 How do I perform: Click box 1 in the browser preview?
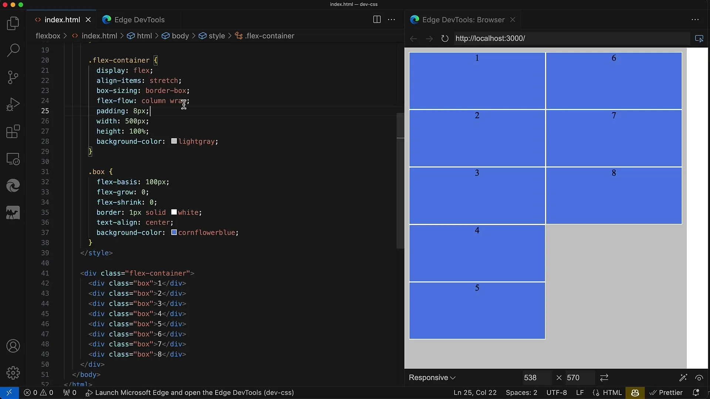click(x=477, y=81)
